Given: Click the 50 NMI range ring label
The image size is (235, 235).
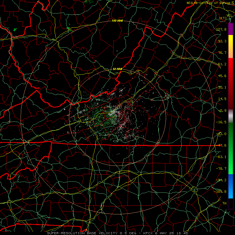Looking at the screenshot, I should click(118, 69).
